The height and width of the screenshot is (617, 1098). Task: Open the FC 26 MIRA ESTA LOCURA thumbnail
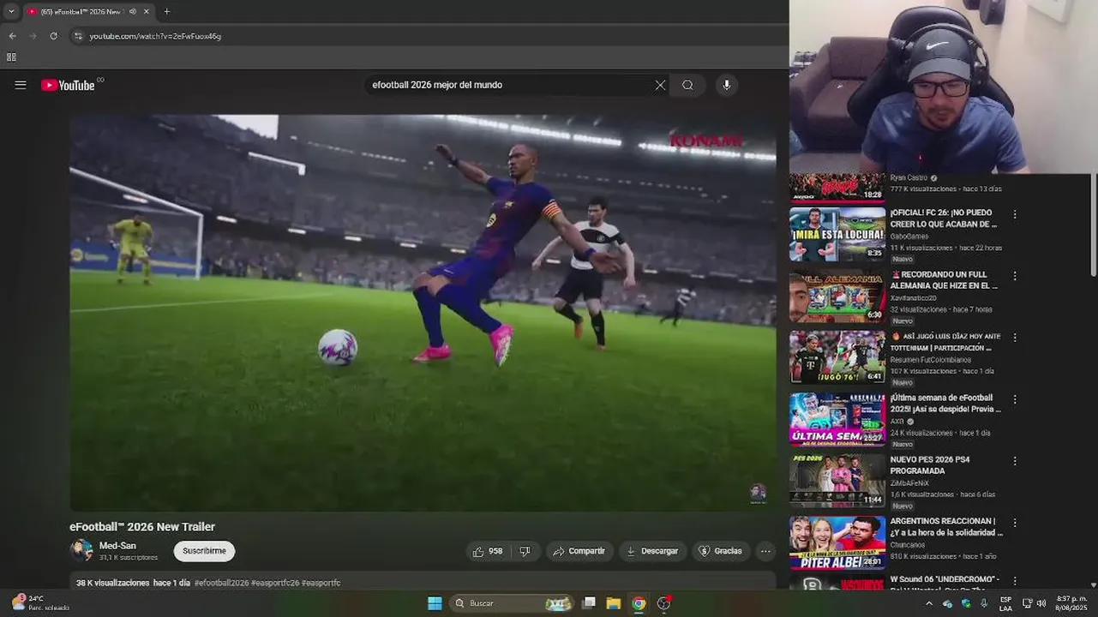[837, 234]
